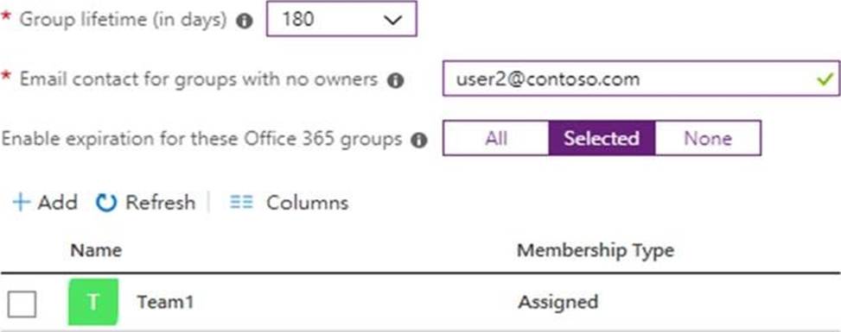Click the enable expiration info icon
The height and width of the screenshot is (332, 841).
click(x=419, y=141)
